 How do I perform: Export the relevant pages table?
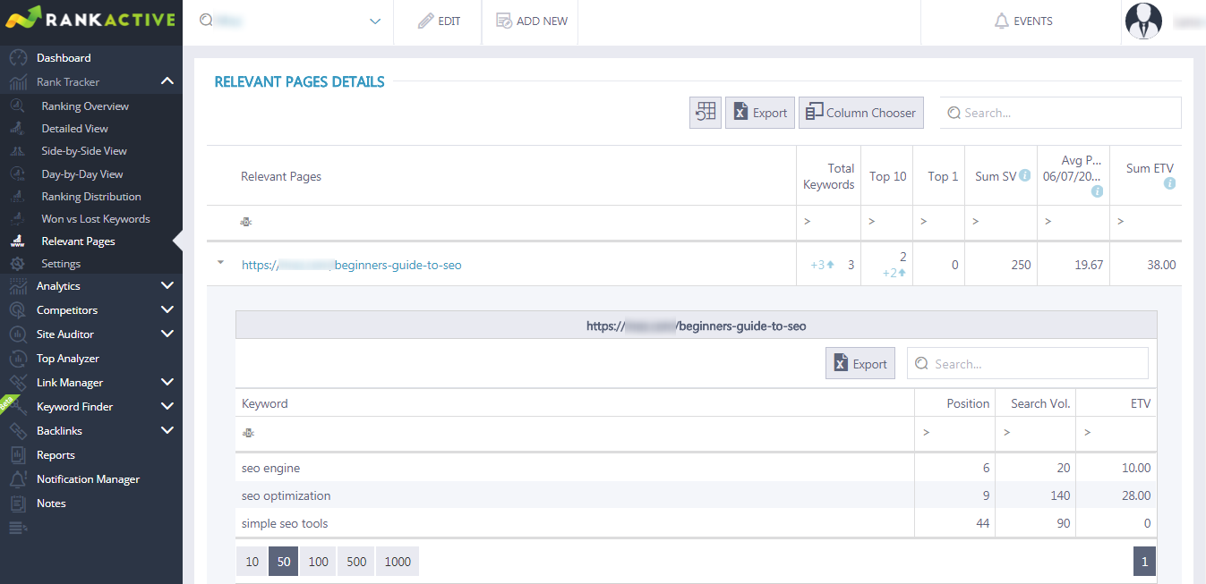pyautogui.click(x=760, y=113)
